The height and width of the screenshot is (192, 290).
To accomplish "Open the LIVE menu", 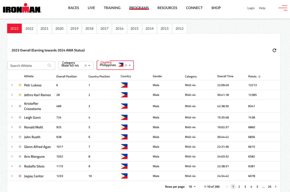I will pos(91,8).
